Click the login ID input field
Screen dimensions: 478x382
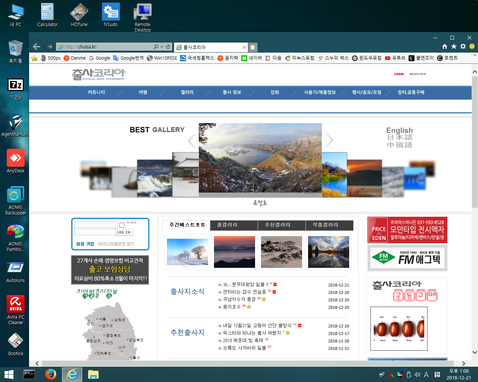pyautogui.click(x=96, y=225)
